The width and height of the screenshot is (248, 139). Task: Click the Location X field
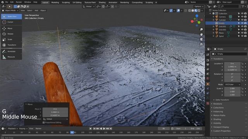(232, 63)
